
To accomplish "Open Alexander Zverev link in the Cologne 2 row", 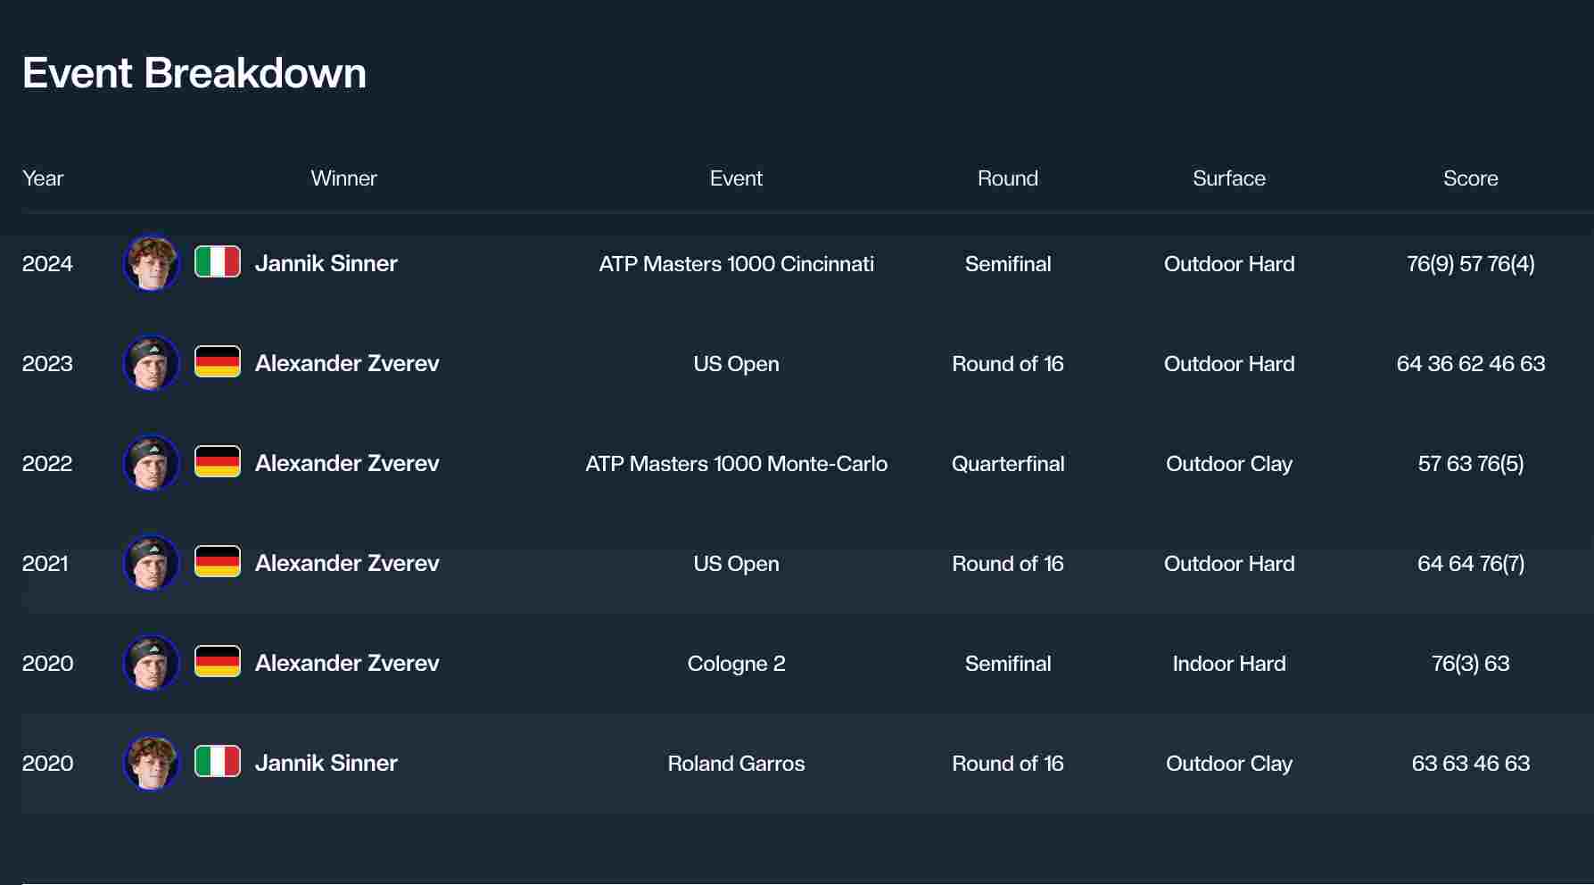I will click(x=347, y=663).
